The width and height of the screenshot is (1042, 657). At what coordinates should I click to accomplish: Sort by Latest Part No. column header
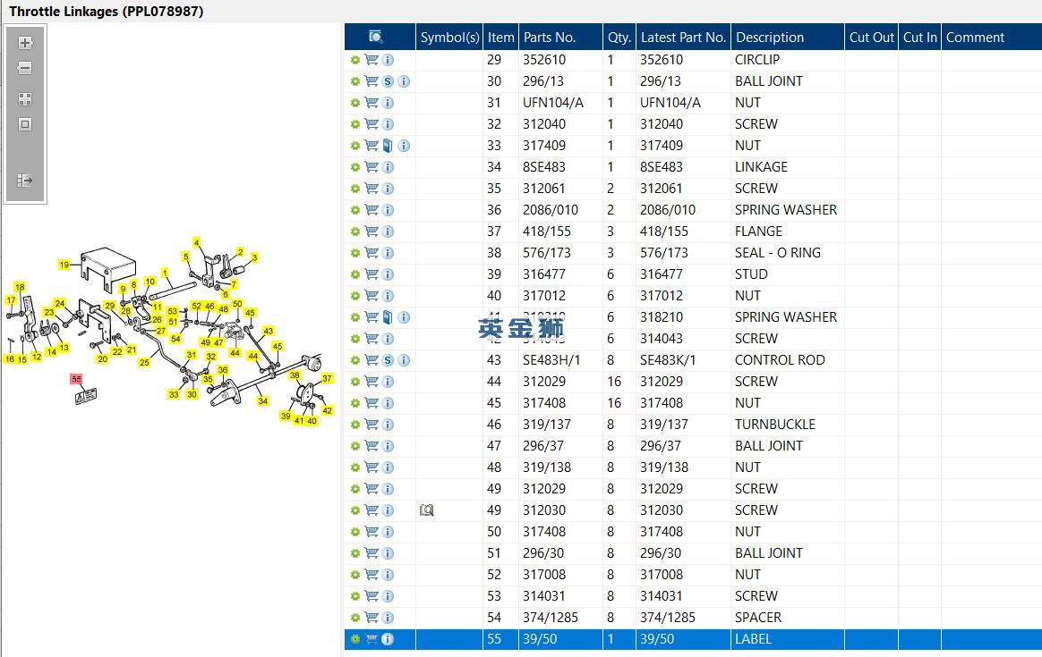point(683,38)
